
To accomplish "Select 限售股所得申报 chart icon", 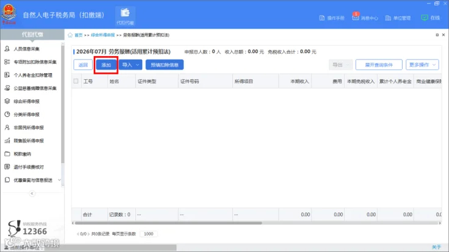I will pos(7,141).
